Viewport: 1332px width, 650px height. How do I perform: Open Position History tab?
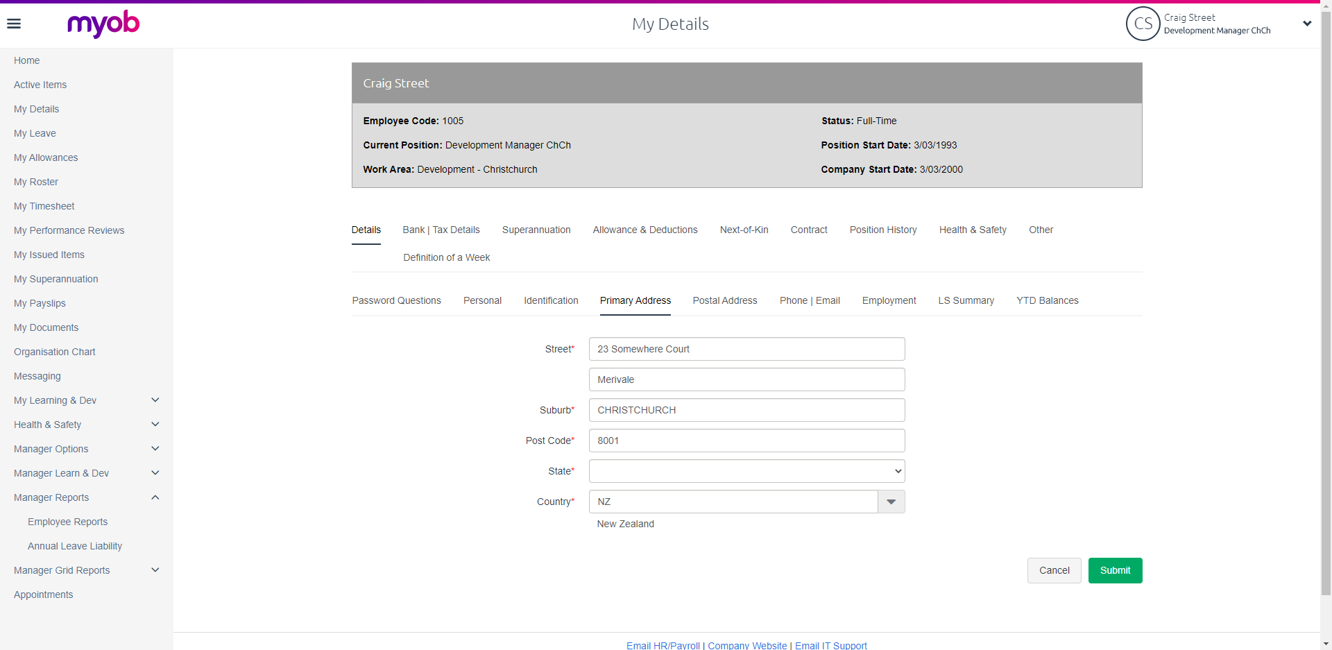click(x=883, y=230)
